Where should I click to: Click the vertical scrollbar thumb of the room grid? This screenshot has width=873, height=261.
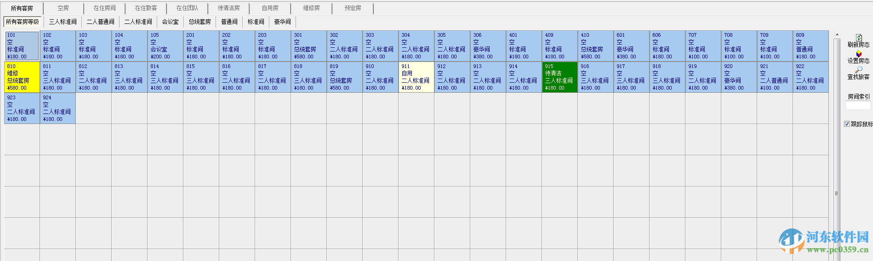(x=837, y=193)
